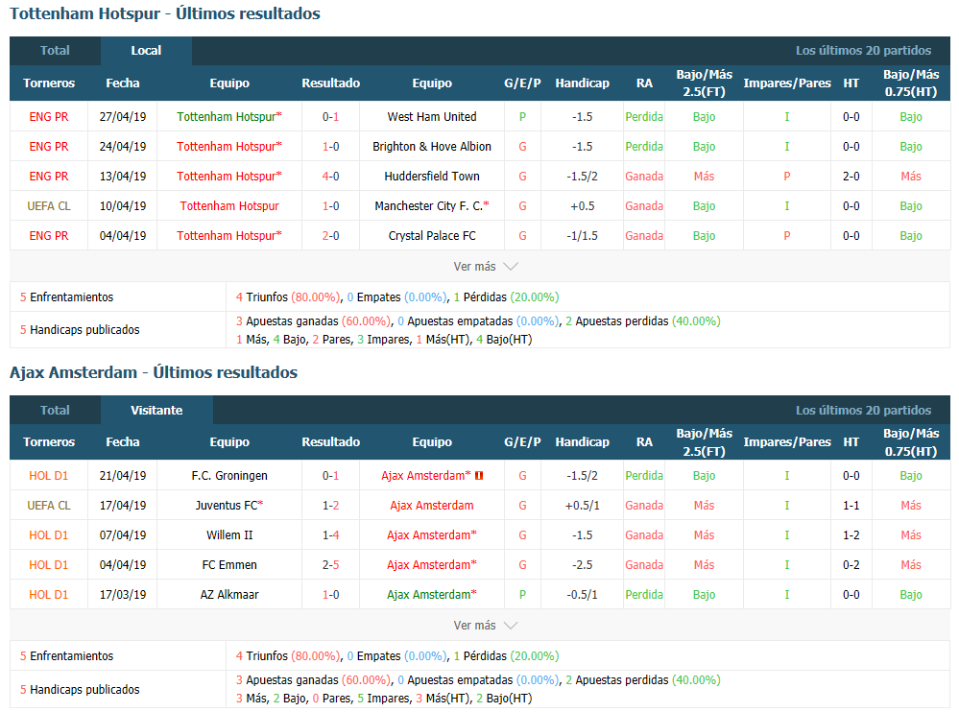Screen dimensions: 959x712
Task: Click F.C. Groningen in the Ajax table
Action: (x=229, y=476)
